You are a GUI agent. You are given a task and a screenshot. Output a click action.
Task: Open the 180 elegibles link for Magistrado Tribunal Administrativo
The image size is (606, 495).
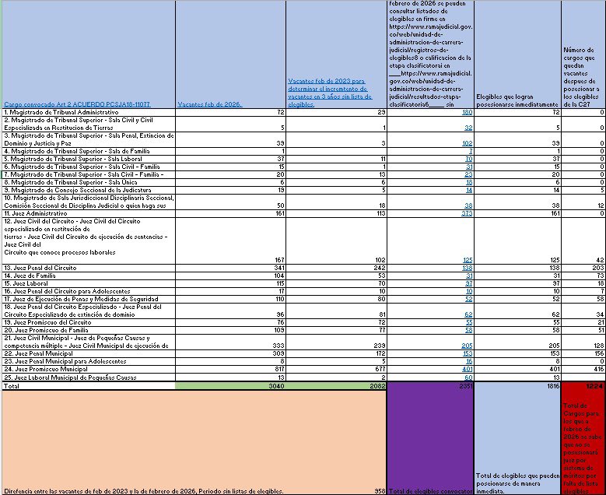click(468, 113)
